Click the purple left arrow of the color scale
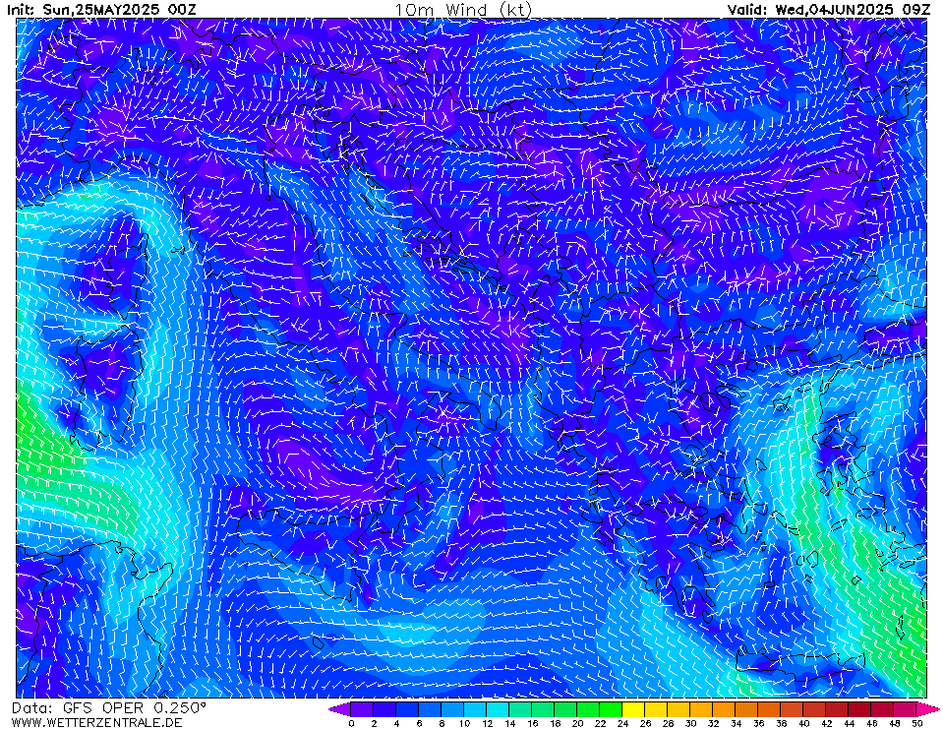Viewport: 943px width, 729px height. click(339, 709)
